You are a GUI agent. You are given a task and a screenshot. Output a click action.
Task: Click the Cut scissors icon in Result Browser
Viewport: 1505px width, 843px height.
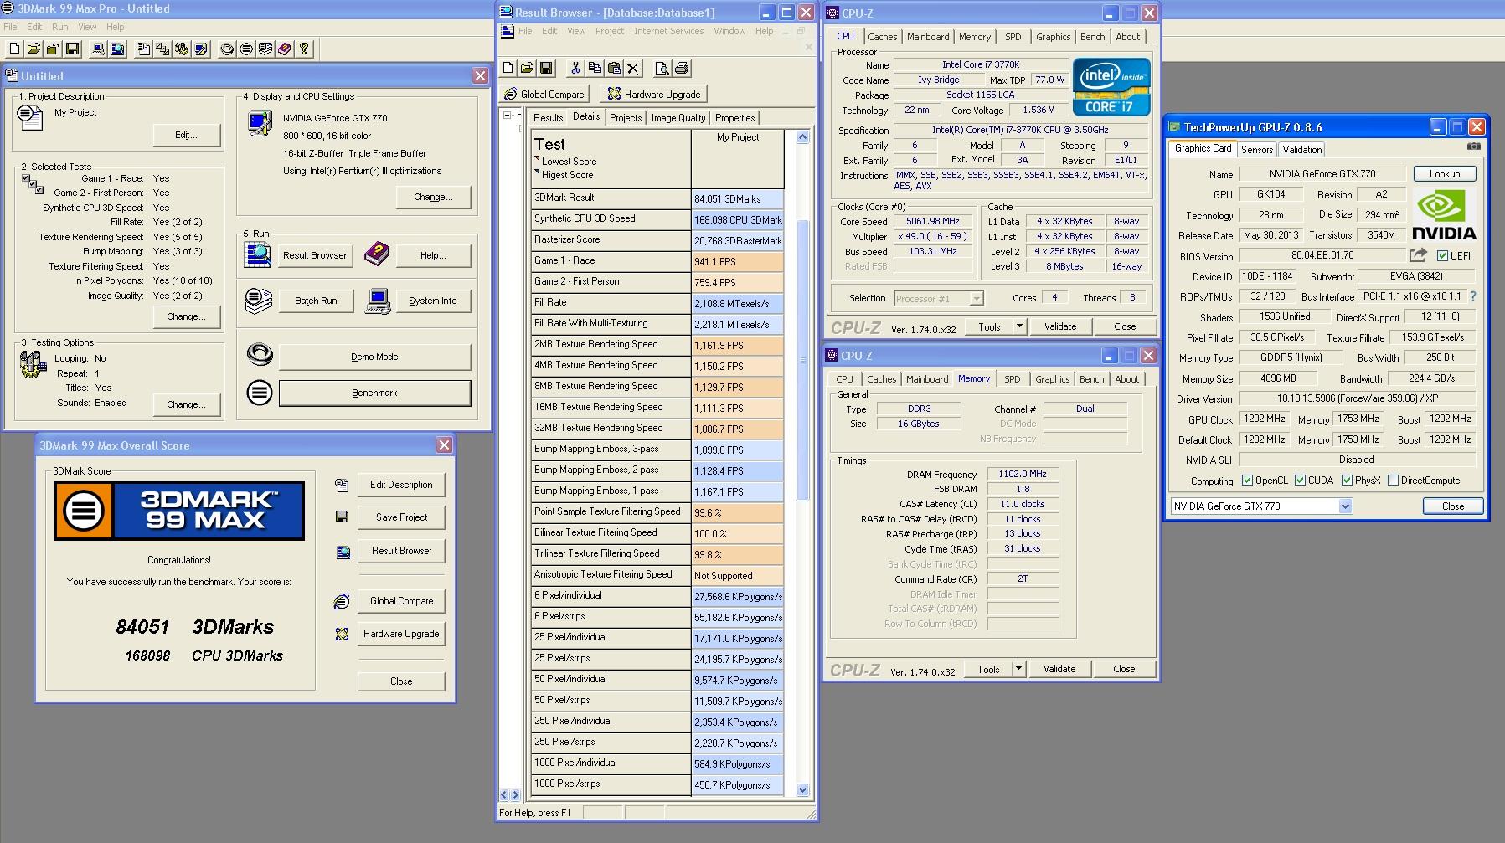pyautogui.click(x=575, y=68)
